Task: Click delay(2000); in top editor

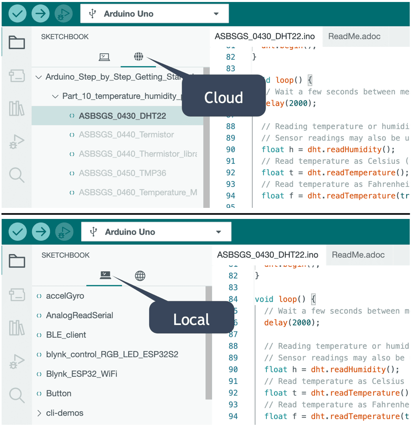Action: (x=291, y=103)
